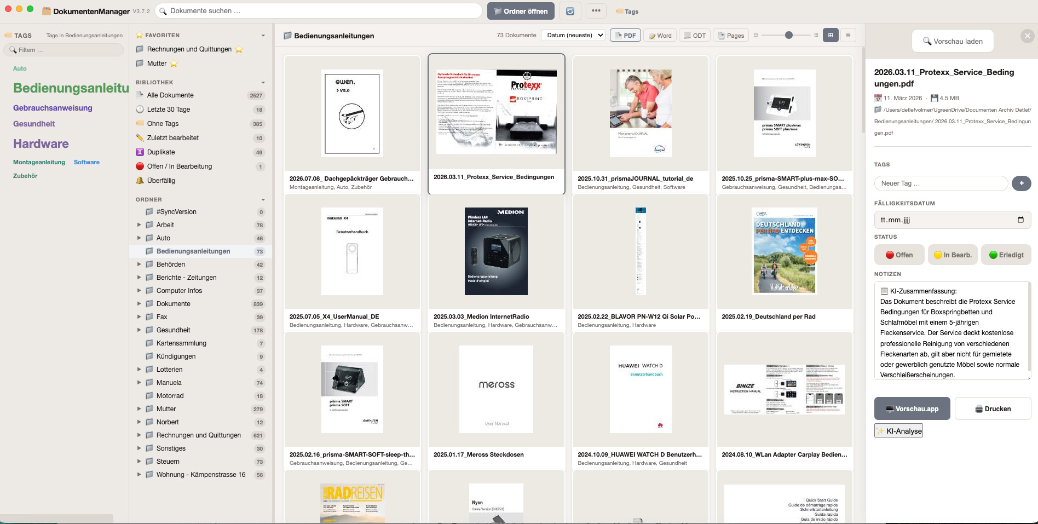1038x524 pixels.
Task: Open document with Vorschau.app button
Action: pos(912,409)
